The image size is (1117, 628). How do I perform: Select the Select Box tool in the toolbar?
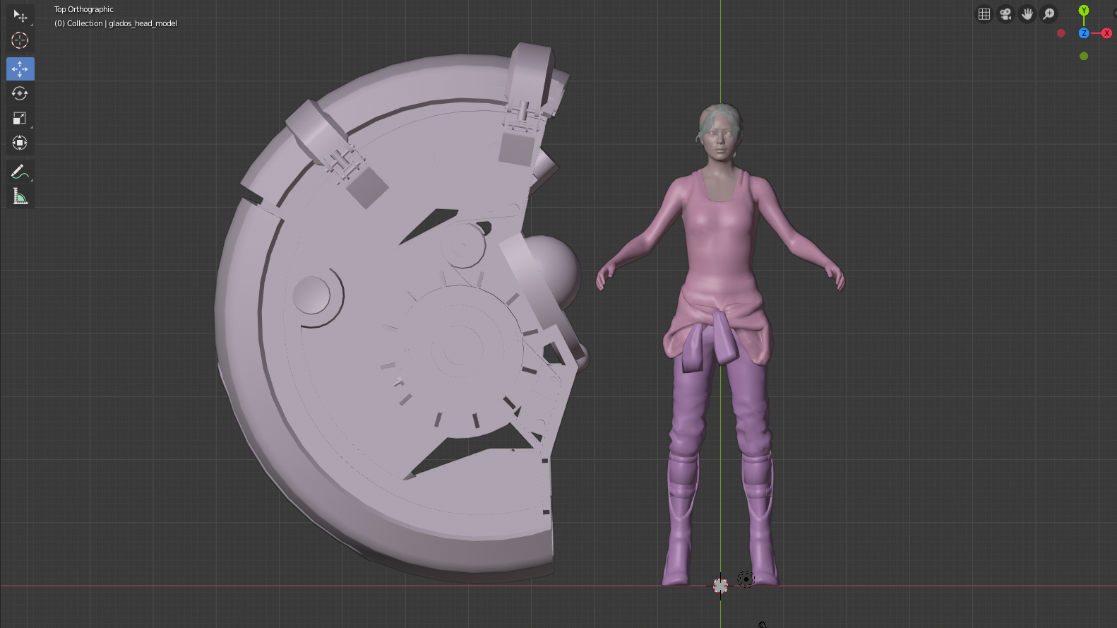coord(20,16)
